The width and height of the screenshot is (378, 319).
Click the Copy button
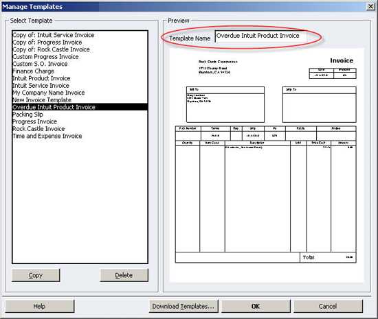36,275
